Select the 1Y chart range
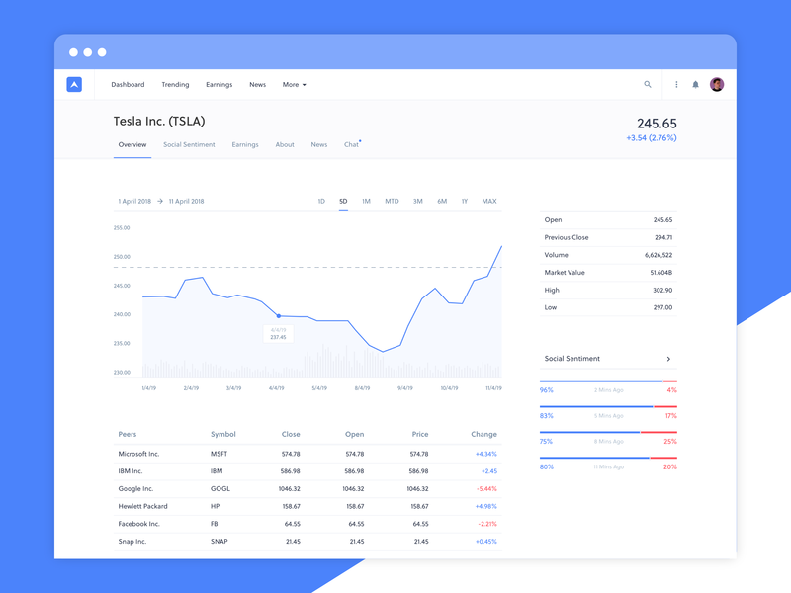Image resolution: width=791 pixels, height=593 pixels. pos(465,201)
